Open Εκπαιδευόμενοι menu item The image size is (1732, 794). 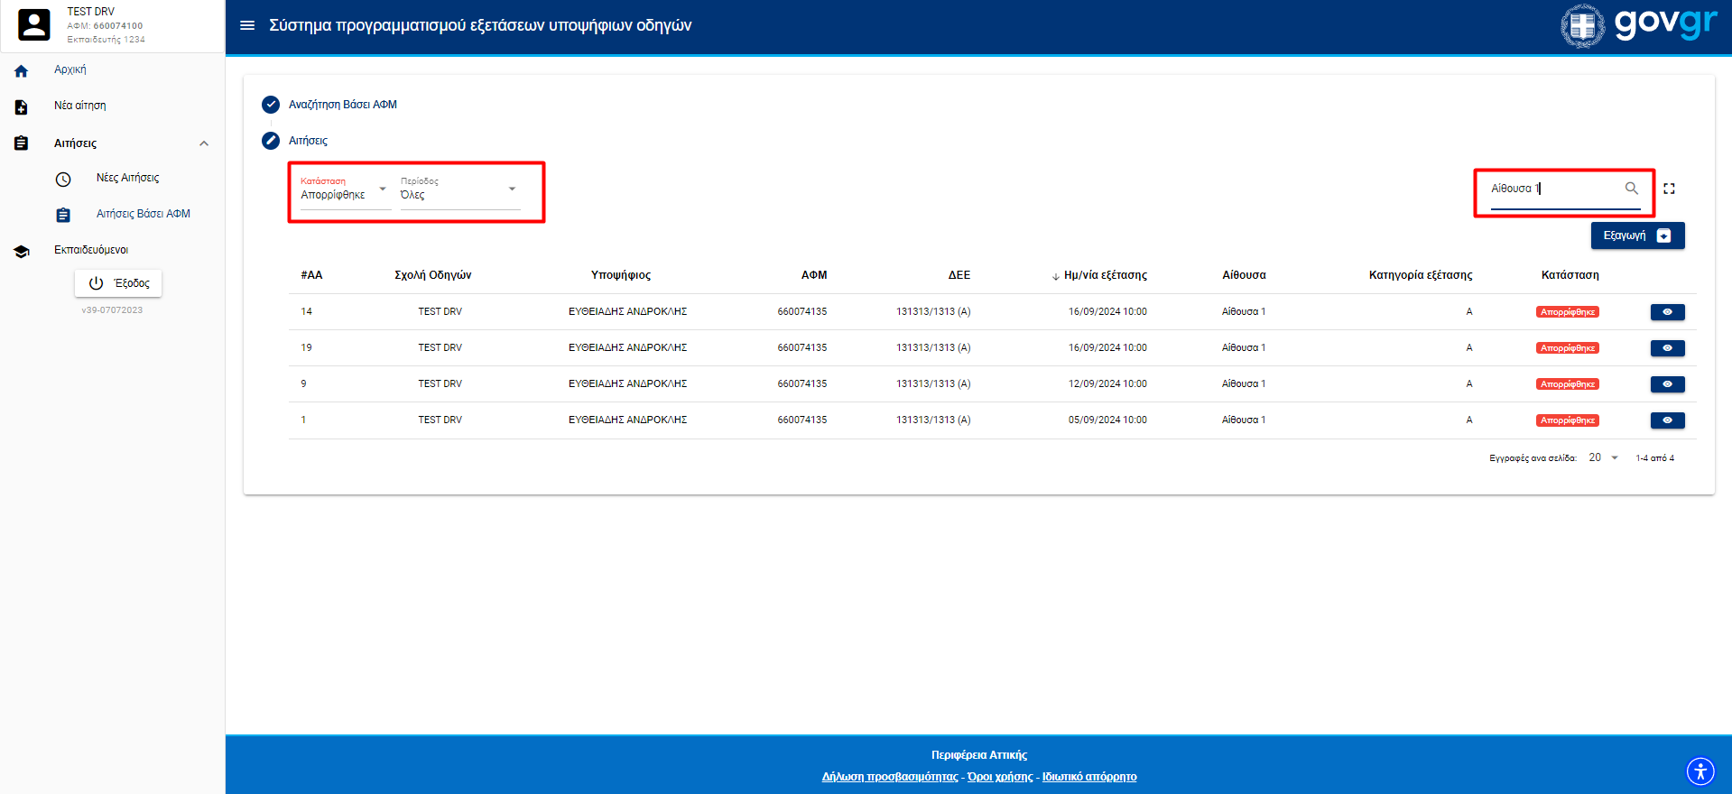point(91,250)
